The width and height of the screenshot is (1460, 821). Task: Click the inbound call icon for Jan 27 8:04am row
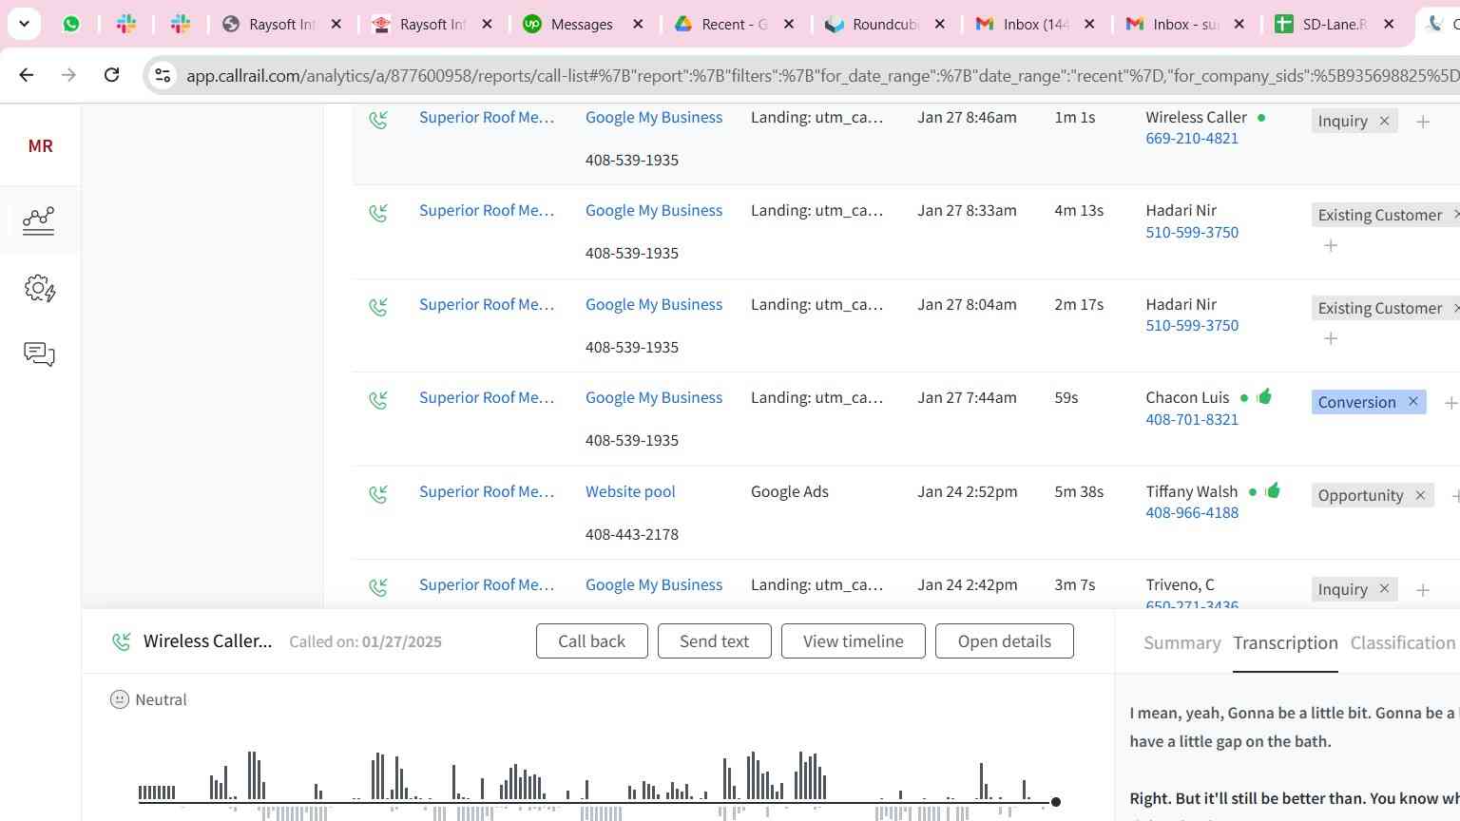coord(378,307)
